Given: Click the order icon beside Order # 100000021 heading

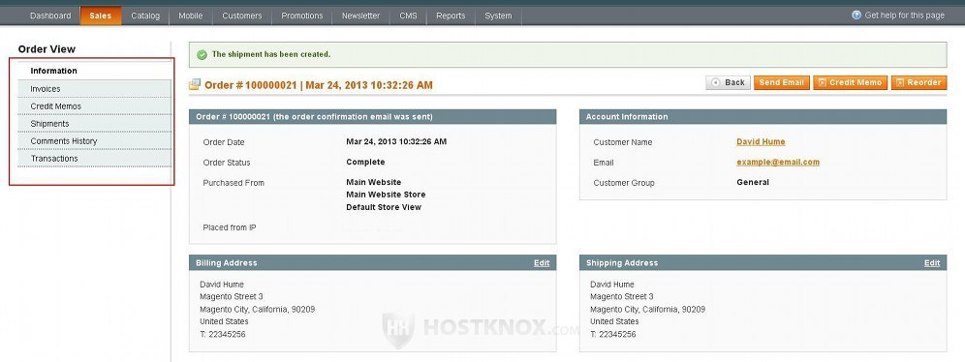Looking at the screenshot, I should click(x=195, y=85).
